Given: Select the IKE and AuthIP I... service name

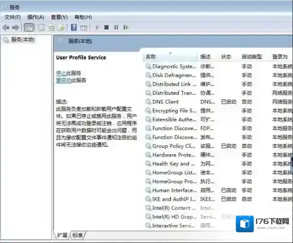Looking at the screenshot, I should [x=174, y=199].
